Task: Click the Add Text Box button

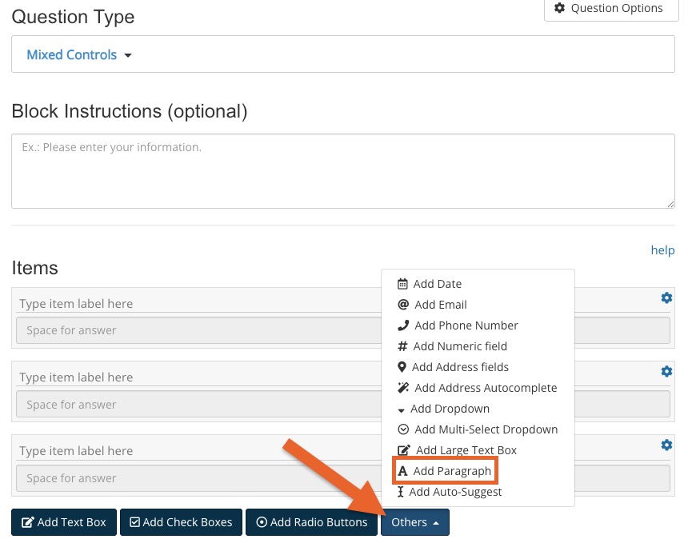Action: (64, 522)
